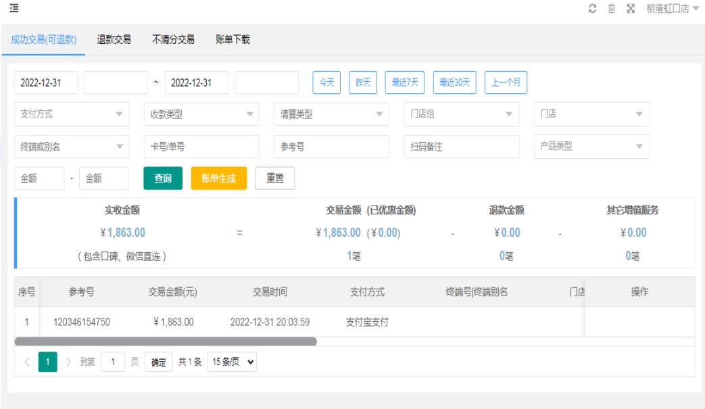
Task: Click the horizontal table scrollbar
Action: pos(166,341)
